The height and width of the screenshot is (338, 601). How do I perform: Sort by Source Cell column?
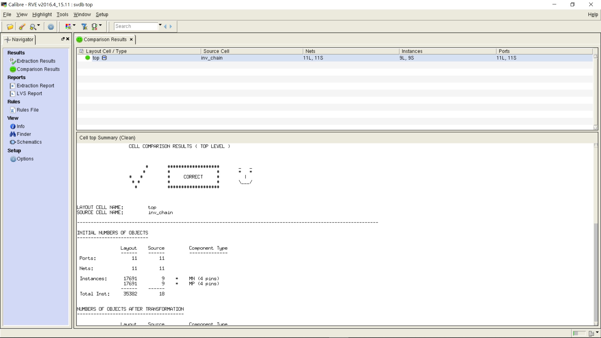[252, 51]
